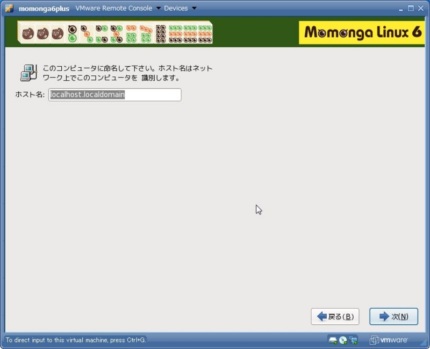Click the 次(N) next button

393,316
